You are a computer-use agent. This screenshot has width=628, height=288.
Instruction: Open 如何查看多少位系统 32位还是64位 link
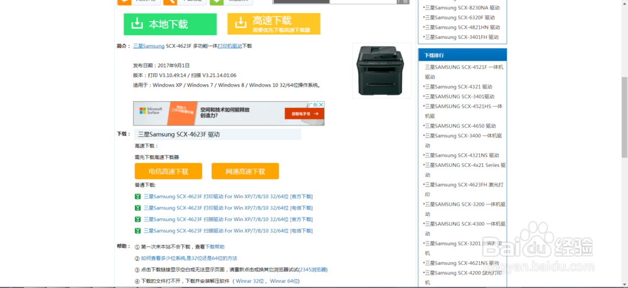point(189,259)
